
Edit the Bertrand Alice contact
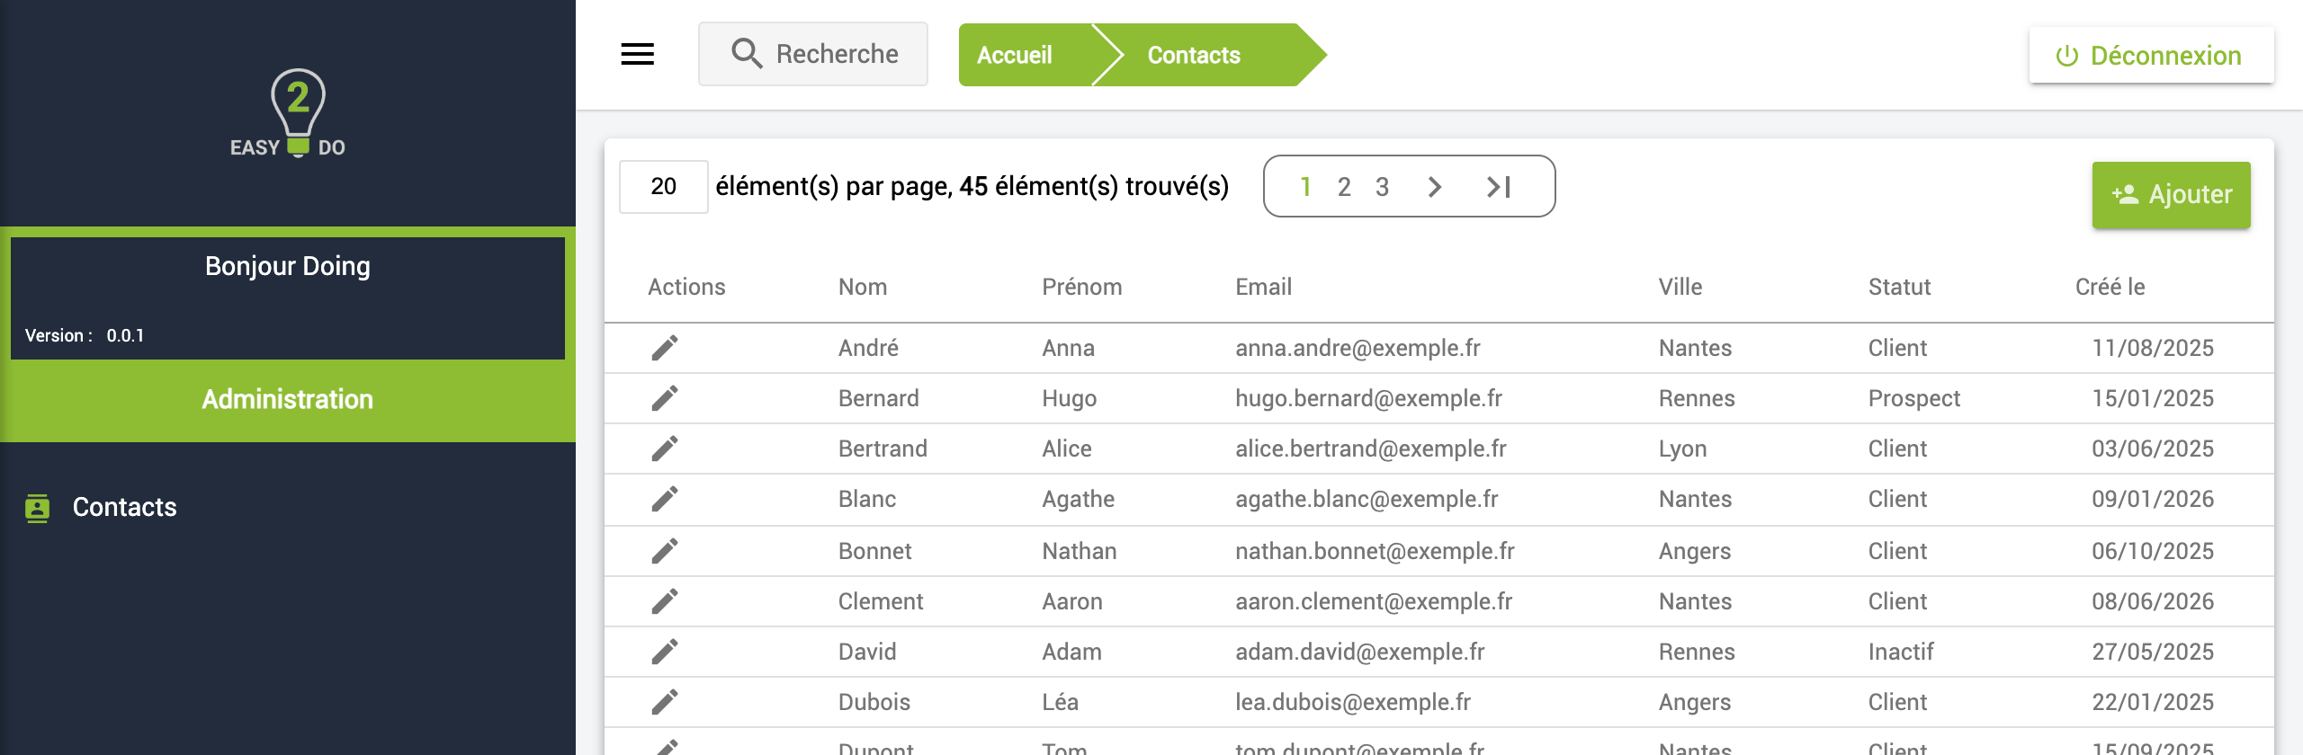tap(665, 449)
